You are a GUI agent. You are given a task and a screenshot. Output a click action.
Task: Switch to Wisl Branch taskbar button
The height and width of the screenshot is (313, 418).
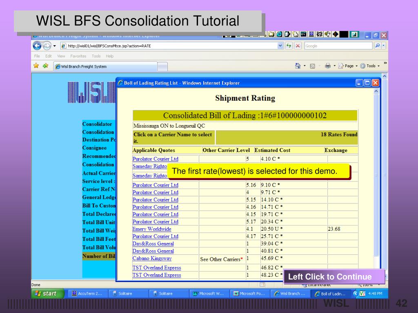[290, 293]
